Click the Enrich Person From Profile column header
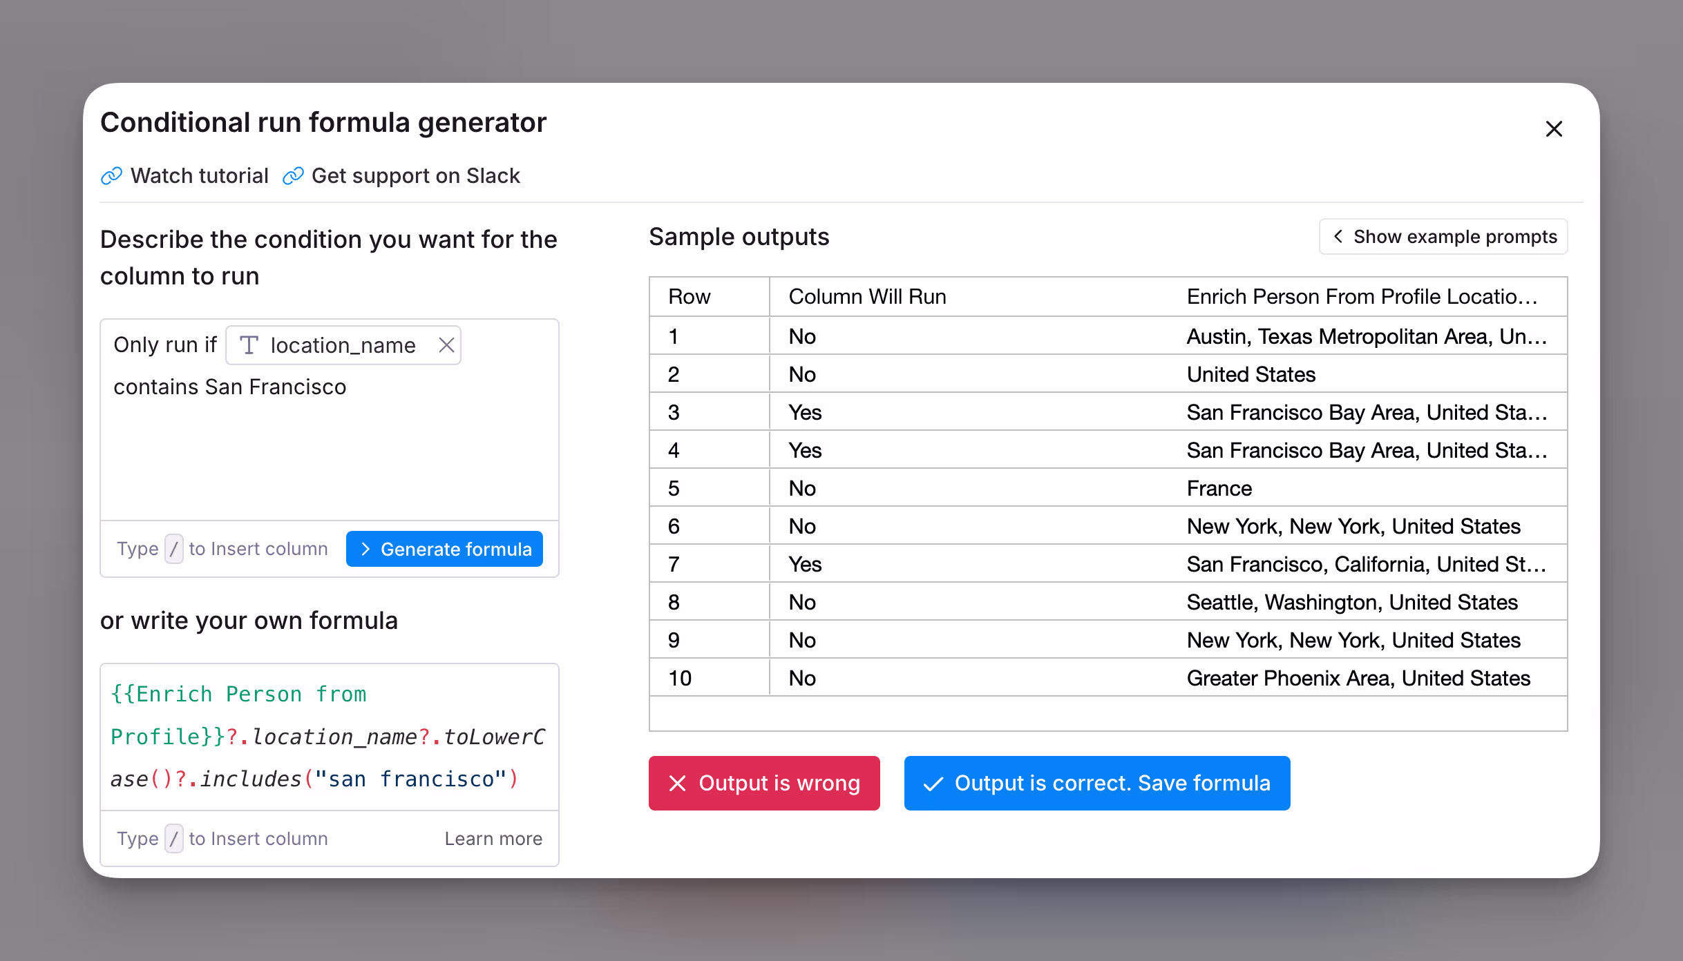This screenshot has width=1683, height=961. 1362,297
